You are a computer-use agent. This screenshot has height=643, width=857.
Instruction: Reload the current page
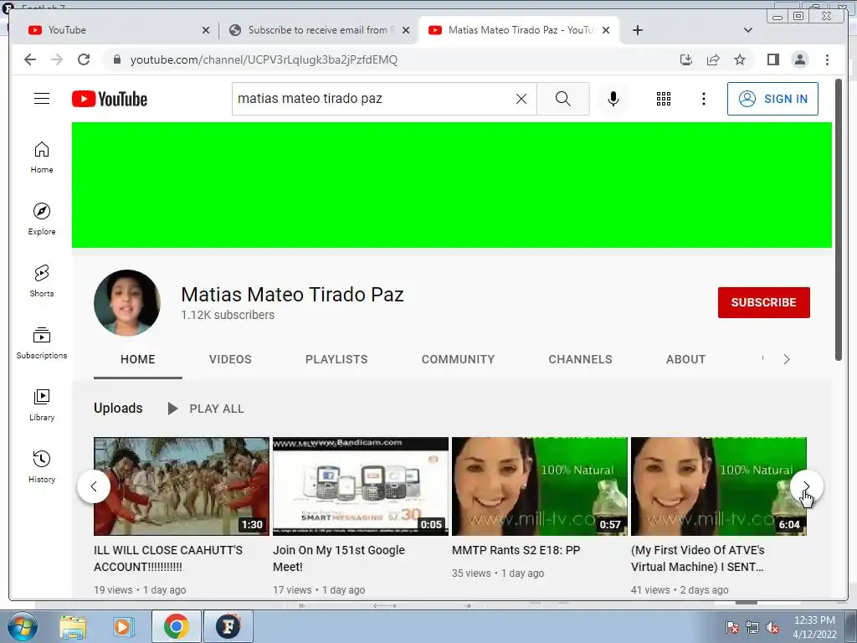point(84,59)
